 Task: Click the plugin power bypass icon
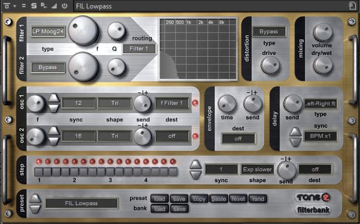pyautogui.click(x=64, y=6)
